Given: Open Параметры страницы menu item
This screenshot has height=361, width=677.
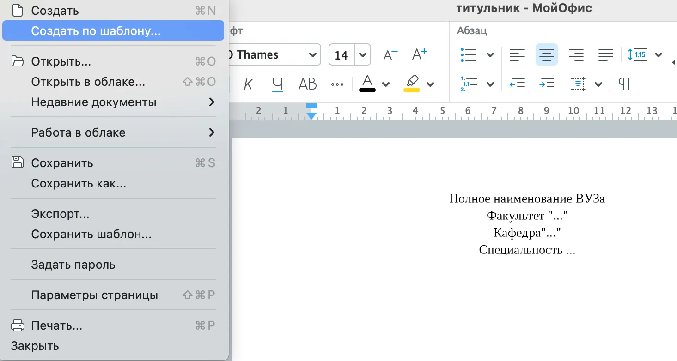Looking at the screenshot, I should coord(113,295).
